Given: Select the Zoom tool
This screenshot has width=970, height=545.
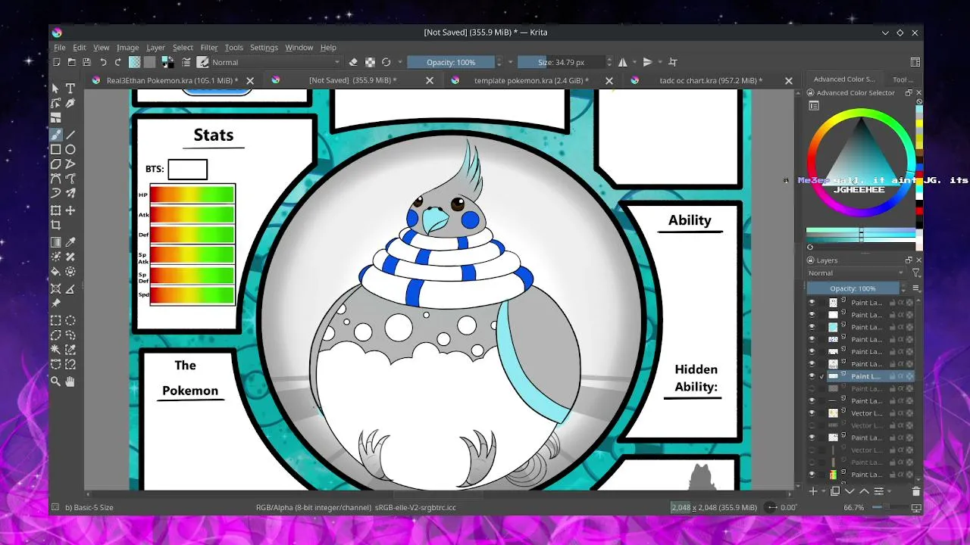Looking at the screenshot, I should (x=56, y=381).
